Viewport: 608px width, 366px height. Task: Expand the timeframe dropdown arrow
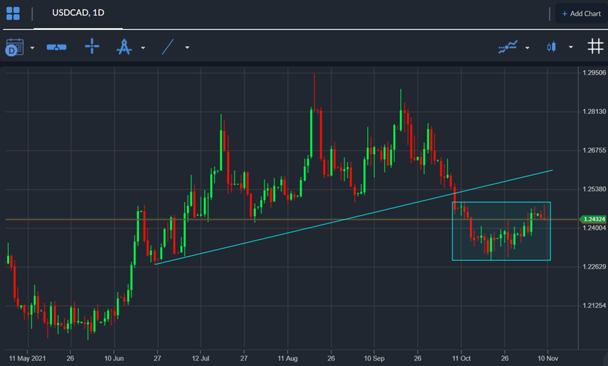click(32, 47)
